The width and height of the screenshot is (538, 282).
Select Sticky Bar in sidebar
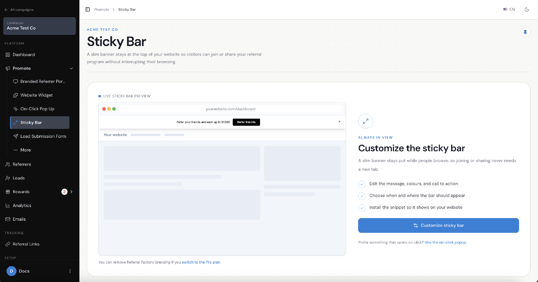[40, 123]
